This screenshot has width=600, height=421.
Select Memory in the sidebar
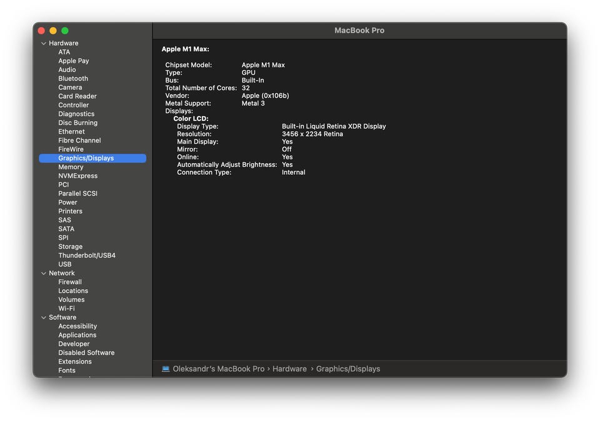click(71, 167)
